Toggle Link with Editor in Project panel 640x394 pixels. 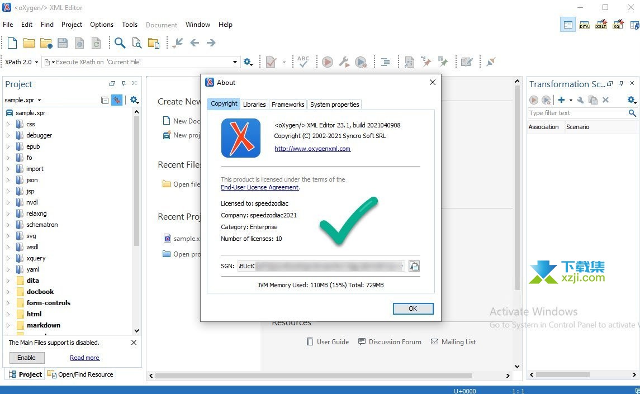point(117,100)
